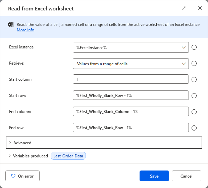Click the Start row label
Viewport: 208px width, 188px height.
pyautogui.click(x=17, y=96)
